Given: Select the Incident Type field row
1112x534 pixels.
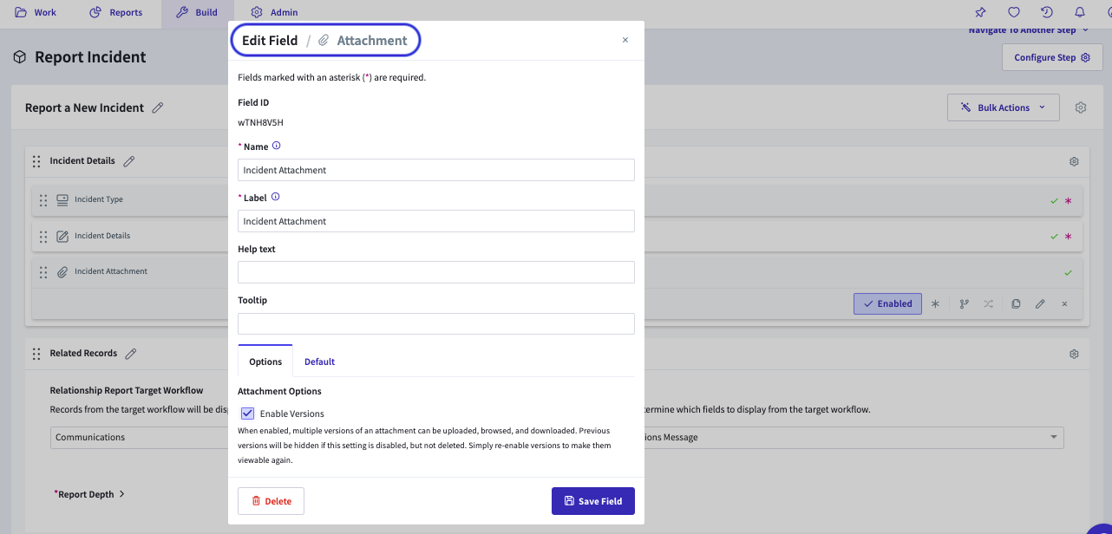Looking at the screenshot, I should 557,200.
